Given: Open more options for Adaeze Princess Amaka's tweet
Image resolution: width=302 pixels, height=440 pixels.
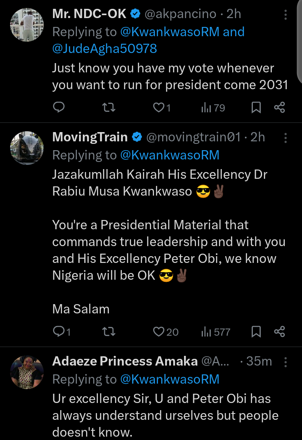Looking at the screenshot, I should click(286, 362).
